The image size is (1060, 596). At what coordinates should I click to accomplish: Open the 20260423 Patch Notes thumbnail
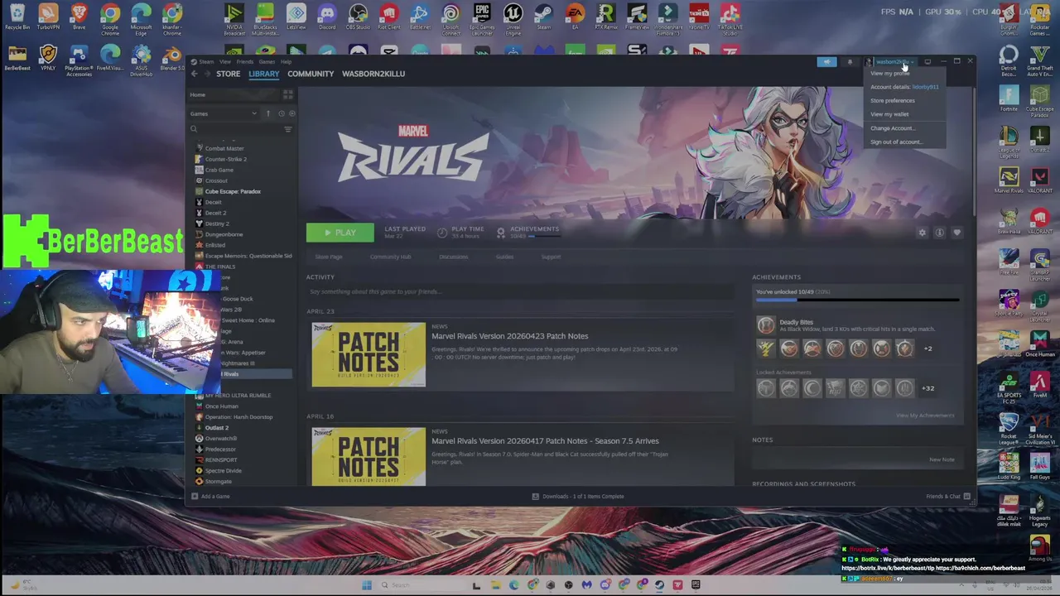pyautogui.click(x=369, y=354)
